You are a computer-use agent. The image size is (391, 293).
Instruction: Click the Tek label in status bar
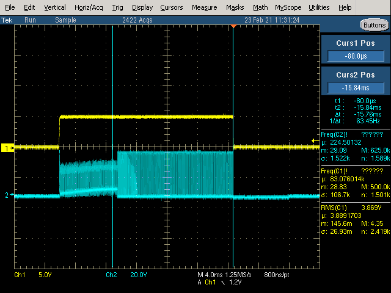7,20
